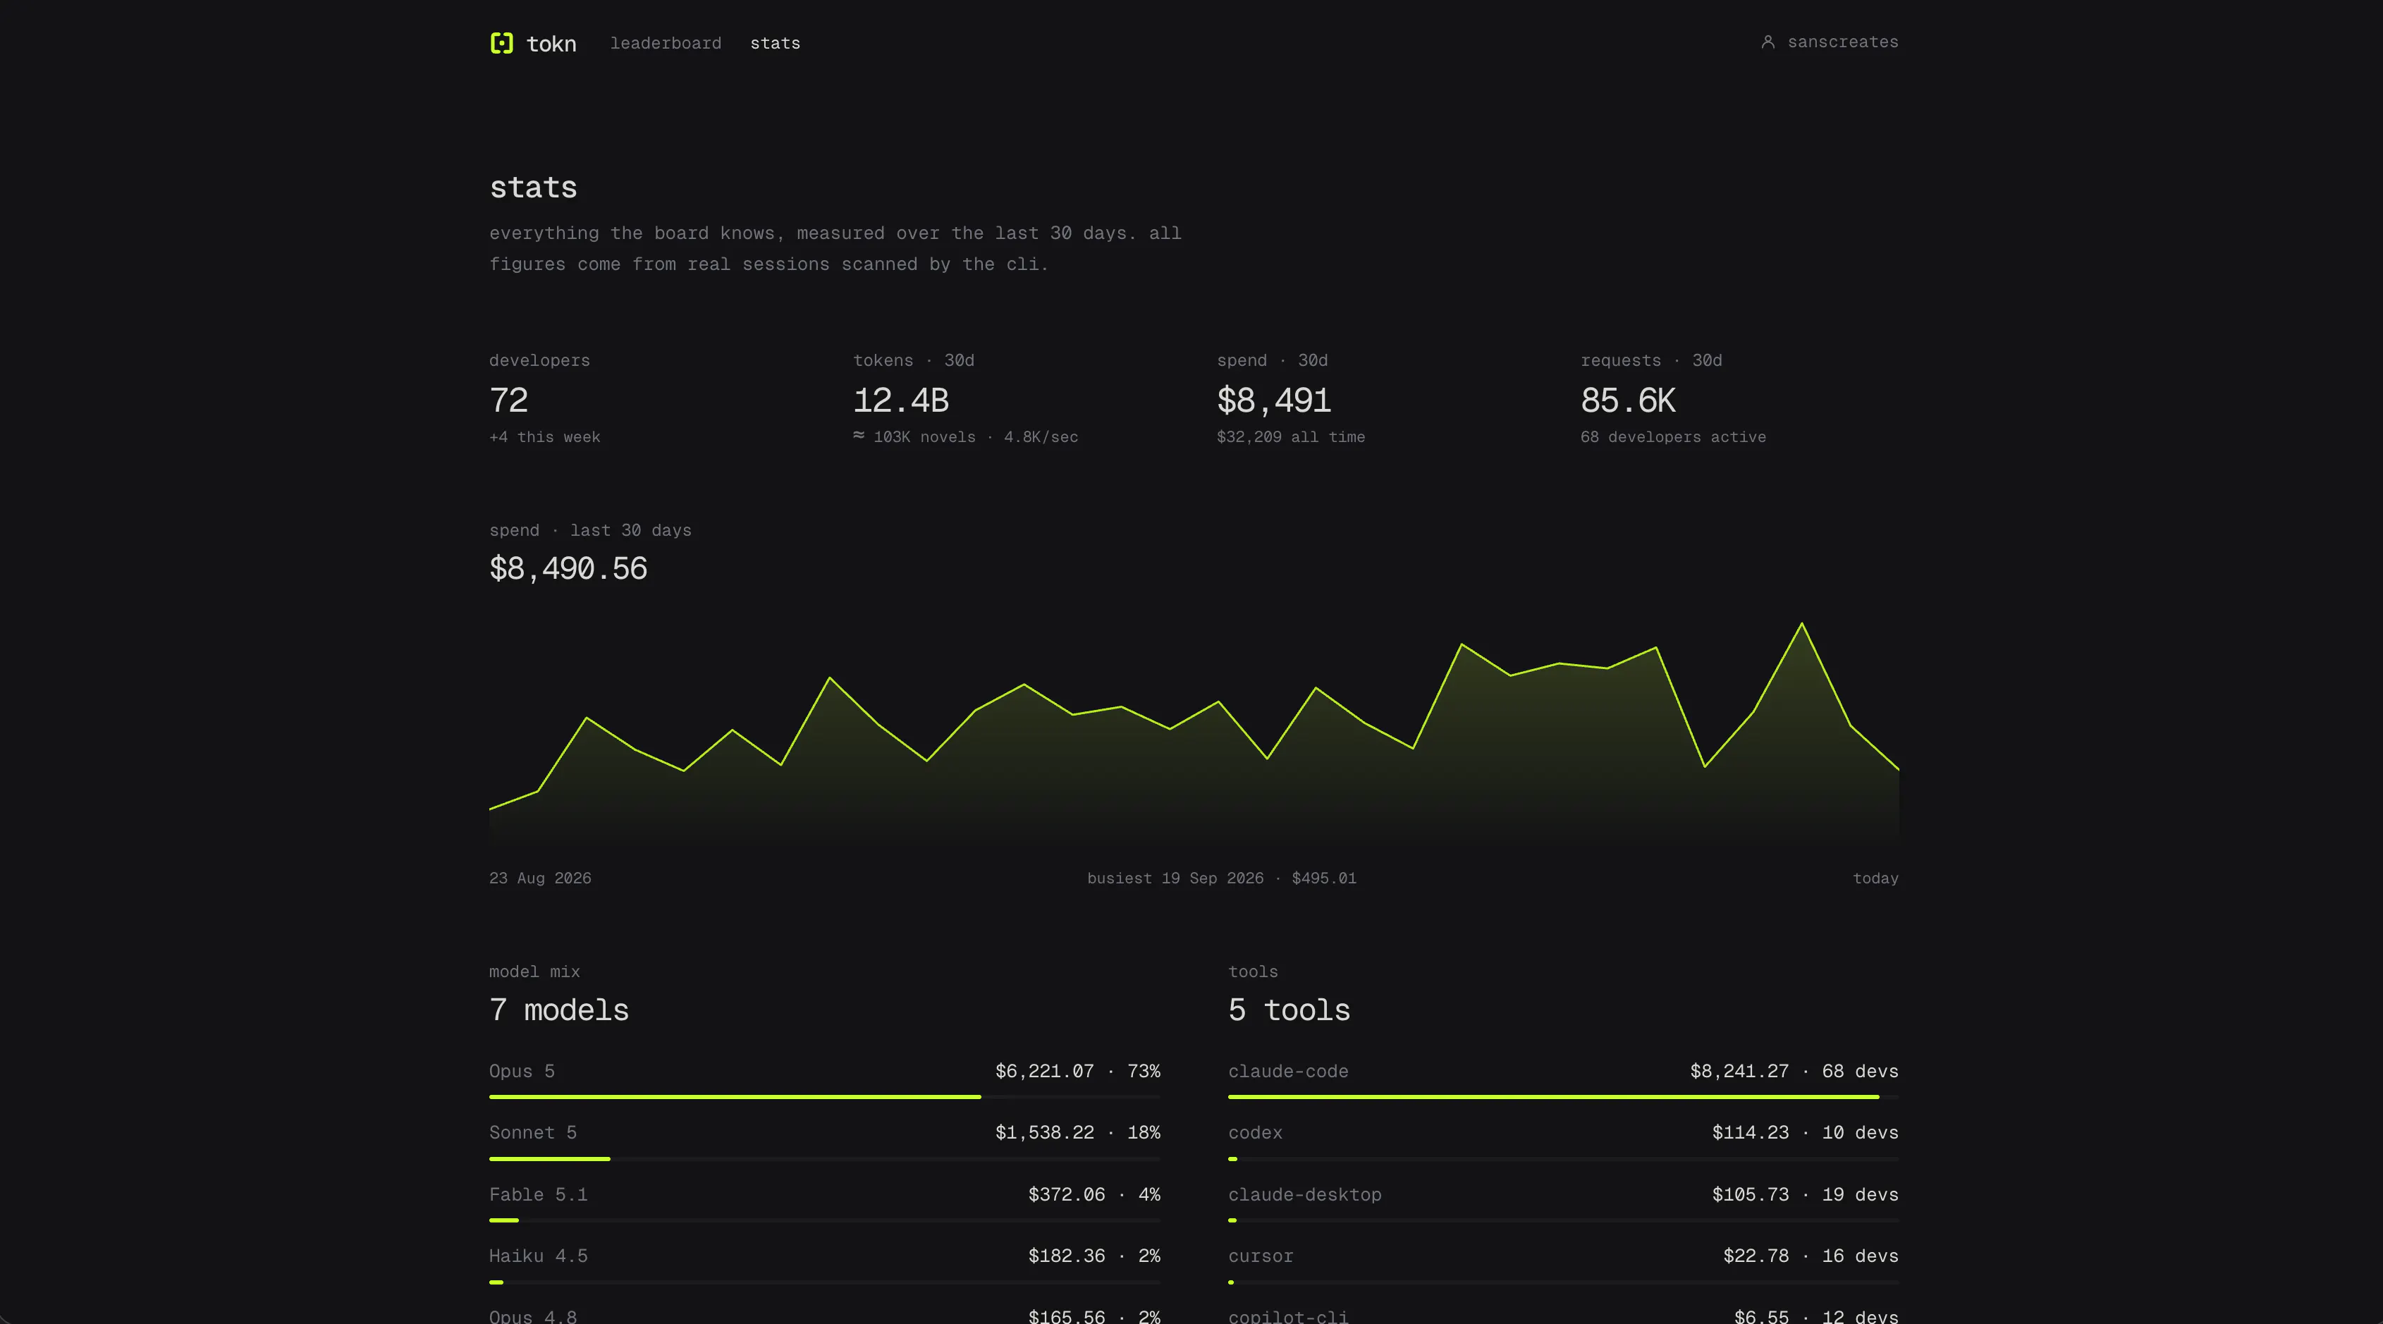Select the claude-desktop tool row

point(1563,1203)
